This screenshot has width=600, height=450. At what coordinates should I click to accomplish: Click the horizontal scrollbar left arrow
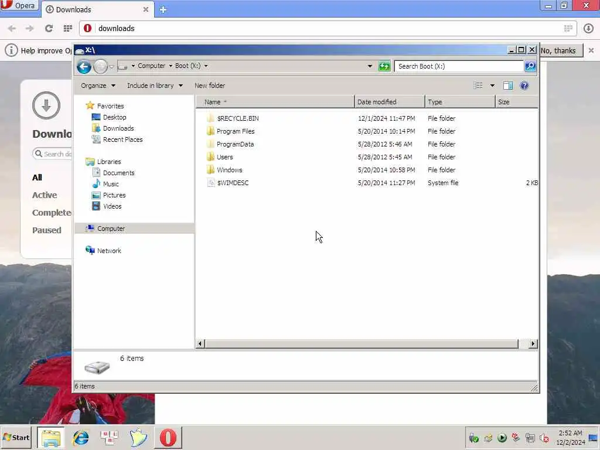pyautogui.click(x=200, y=343)
